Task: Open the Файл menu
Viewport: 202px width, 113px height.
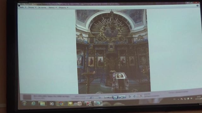Action: (x=23, y=7)
